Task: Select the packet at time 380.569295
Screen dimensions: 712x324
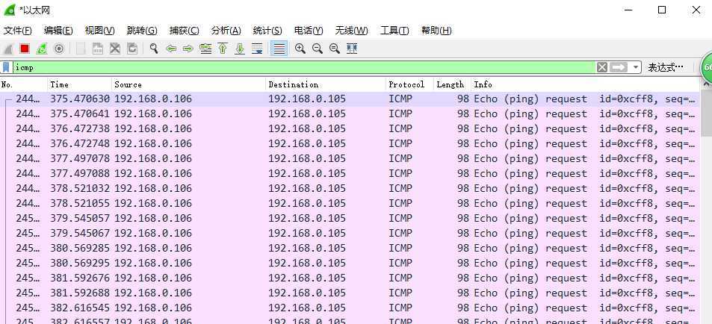Action: (350, 264)
